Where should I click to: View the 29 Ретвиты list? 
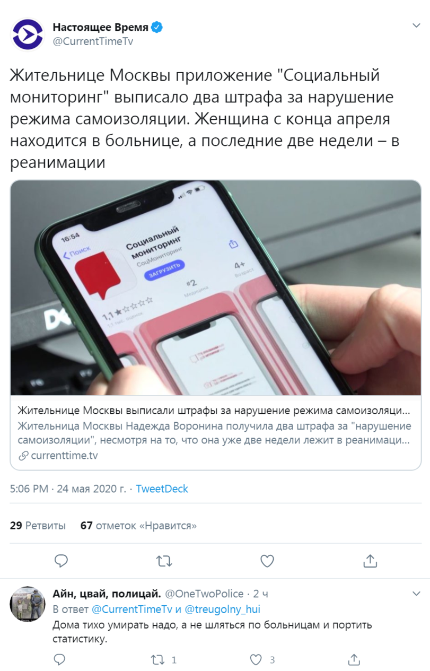pos(38,526)
